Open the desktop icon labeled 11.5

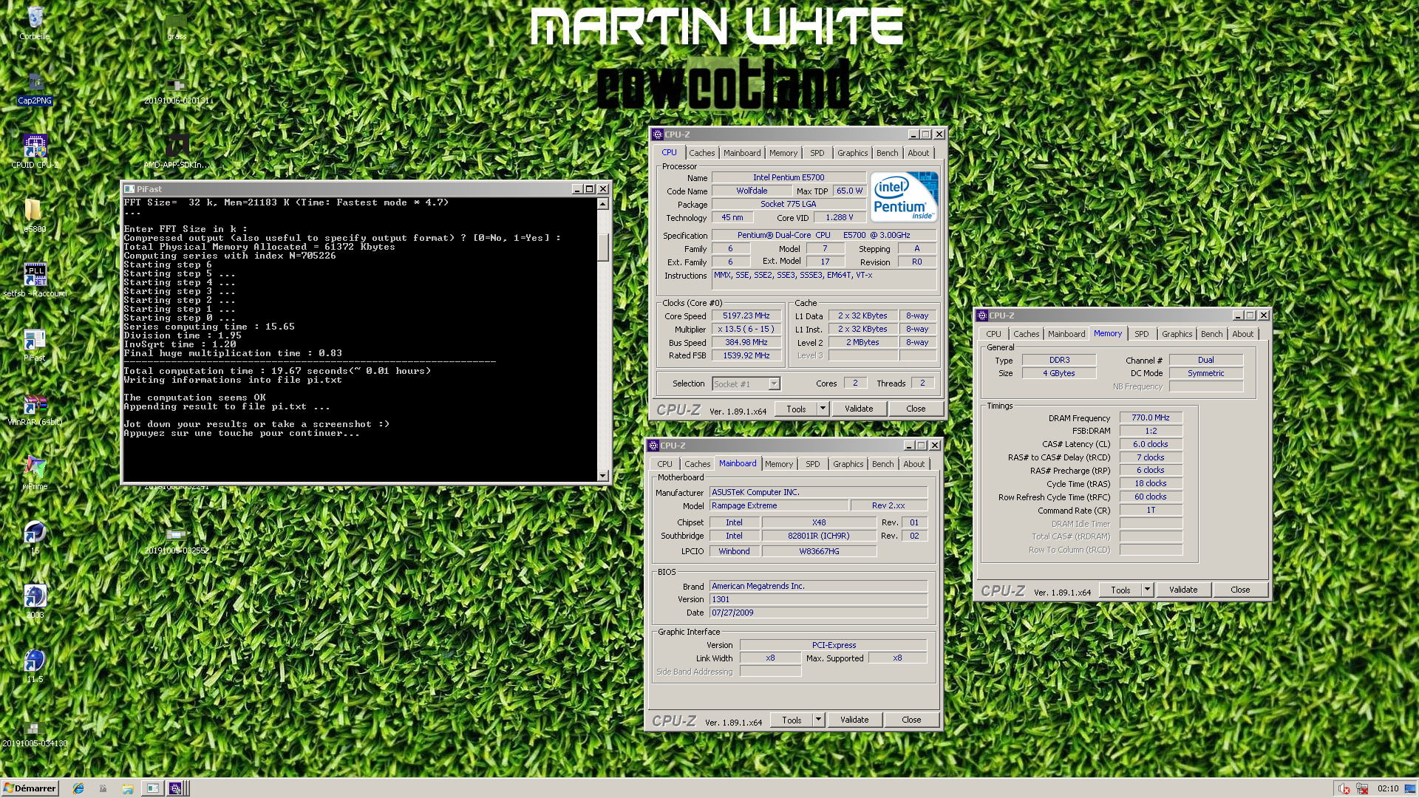tap(35, 666)
